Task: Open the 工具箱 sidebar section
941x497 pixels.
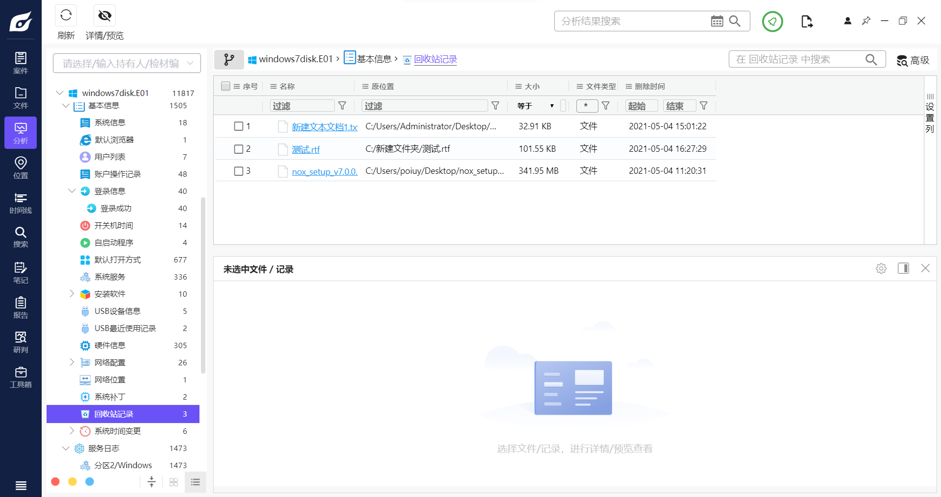Action: (21, 377)
